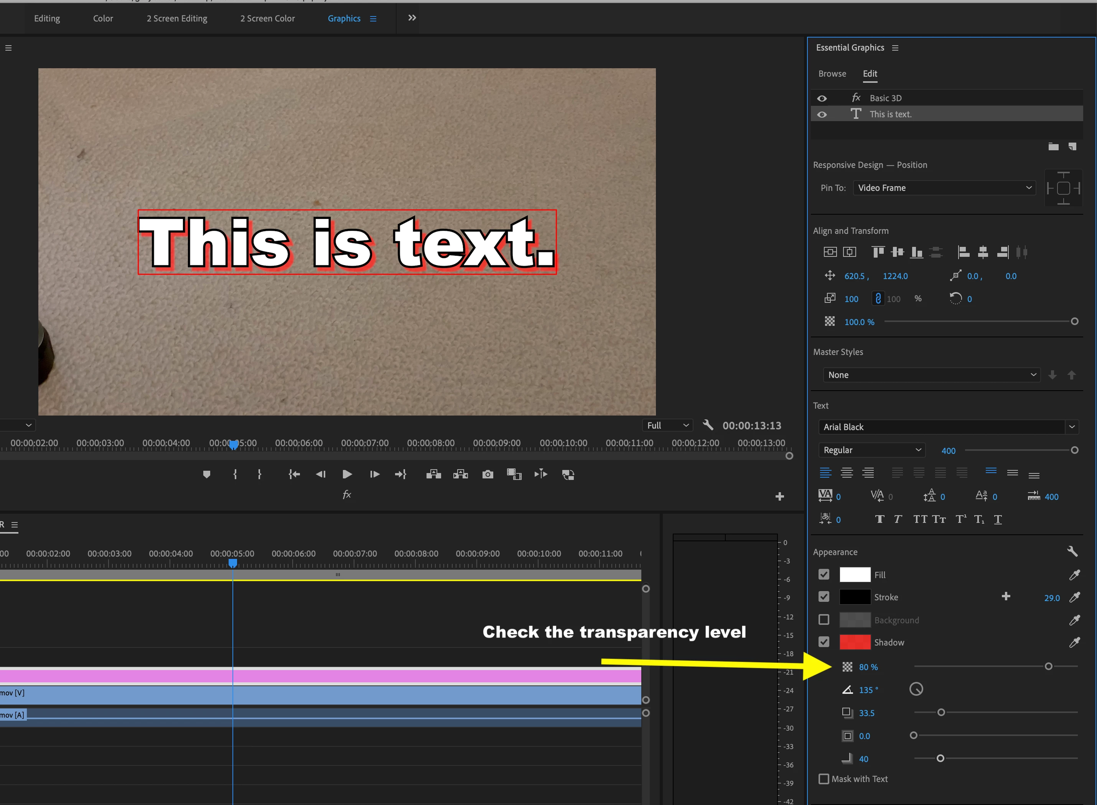The width and height of the screenshot is (1097, 805).
Task: Expand more workspaces double chevron
Action: (x=412, y=18)
